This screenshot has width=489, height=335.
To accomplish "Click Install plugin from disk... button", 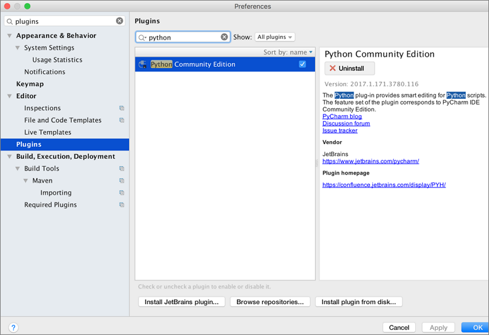I will pos(359,302).
